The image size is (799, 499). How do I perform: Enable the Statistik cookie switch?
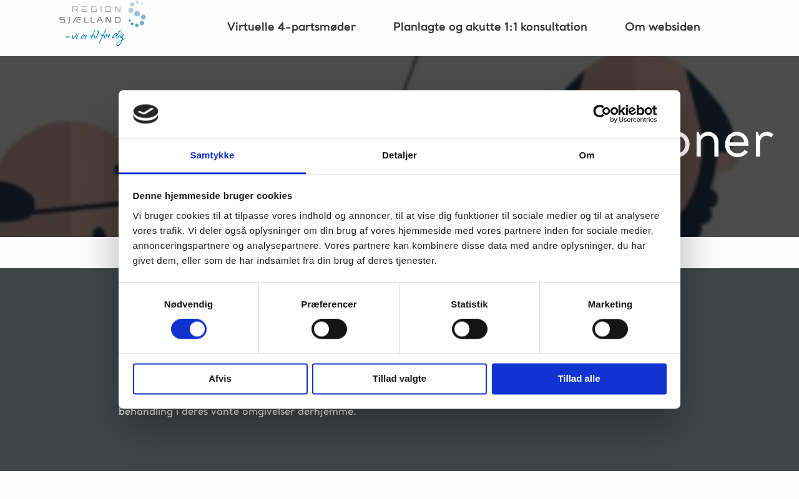pos(469,329)
